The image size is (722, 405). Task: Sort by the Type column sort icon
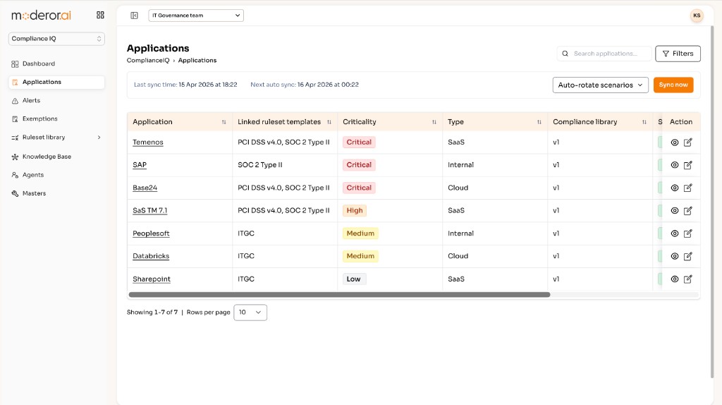(539, 122)
